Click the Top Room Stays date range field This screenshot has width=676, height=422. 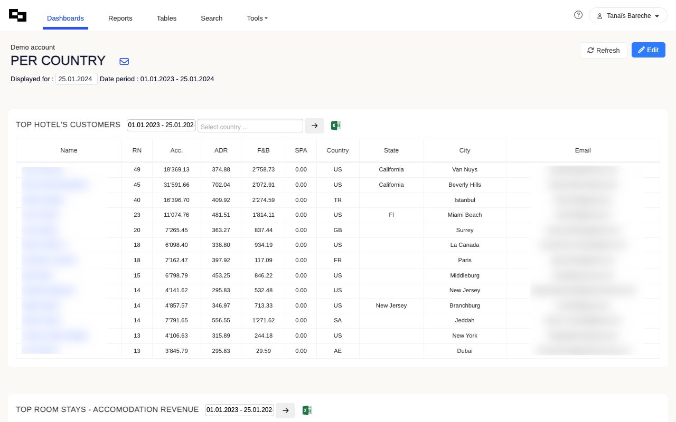[239, 410]
